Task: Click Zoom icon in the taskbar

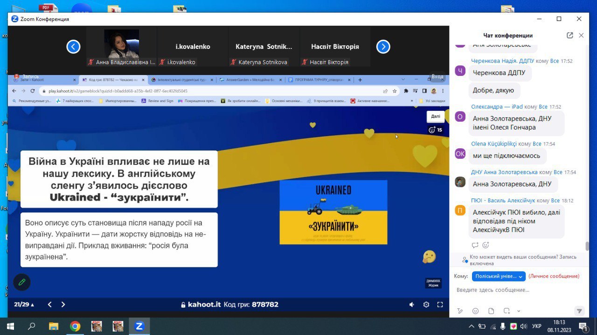Action: (139, 326)
